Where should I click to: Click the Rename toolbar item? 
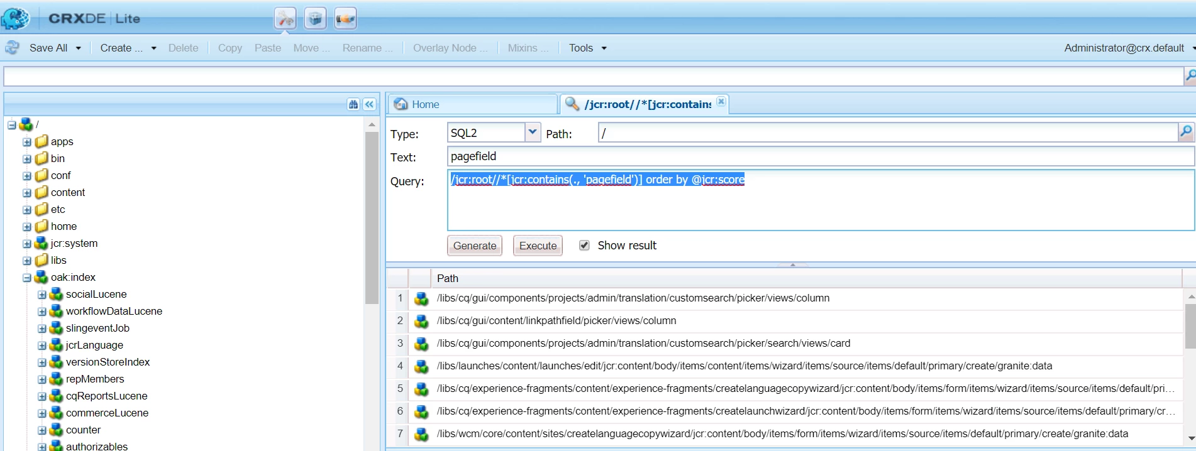pos(367,48)
